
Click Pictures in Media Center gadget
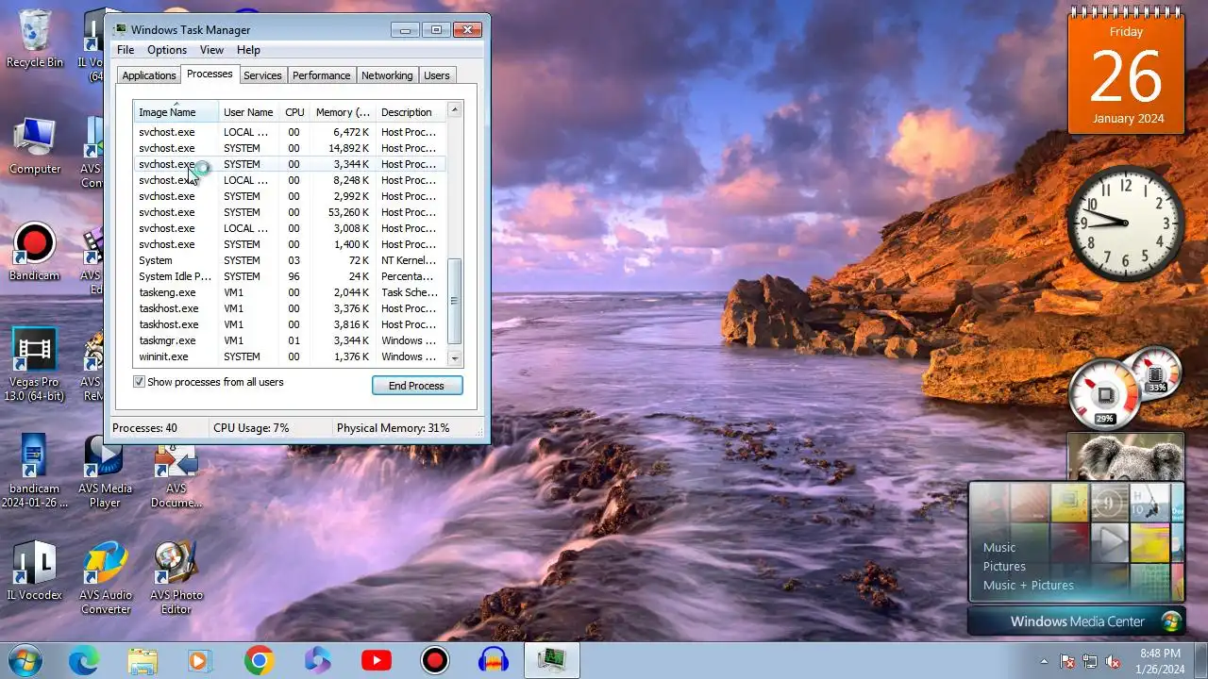tap(1004, 566)
